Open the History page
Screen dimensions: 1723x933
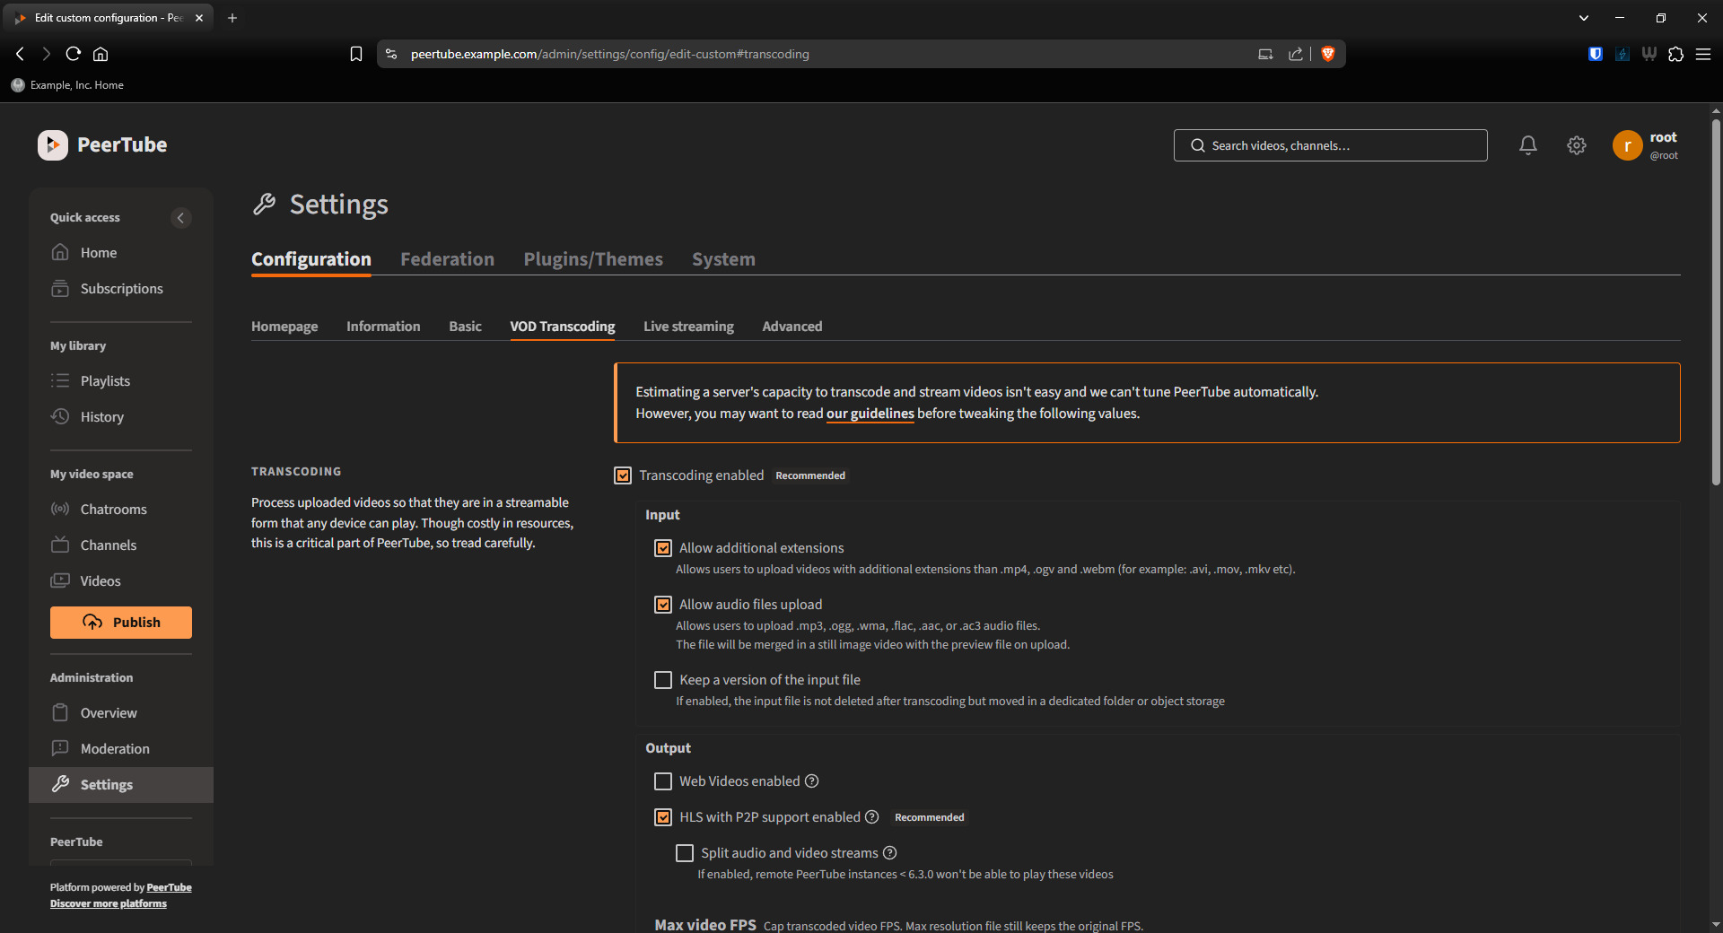[102, 416]
